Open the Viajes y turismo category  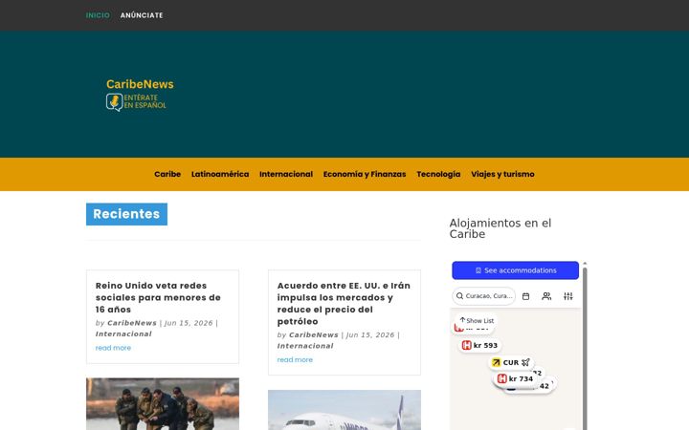(x=502, y=174)
